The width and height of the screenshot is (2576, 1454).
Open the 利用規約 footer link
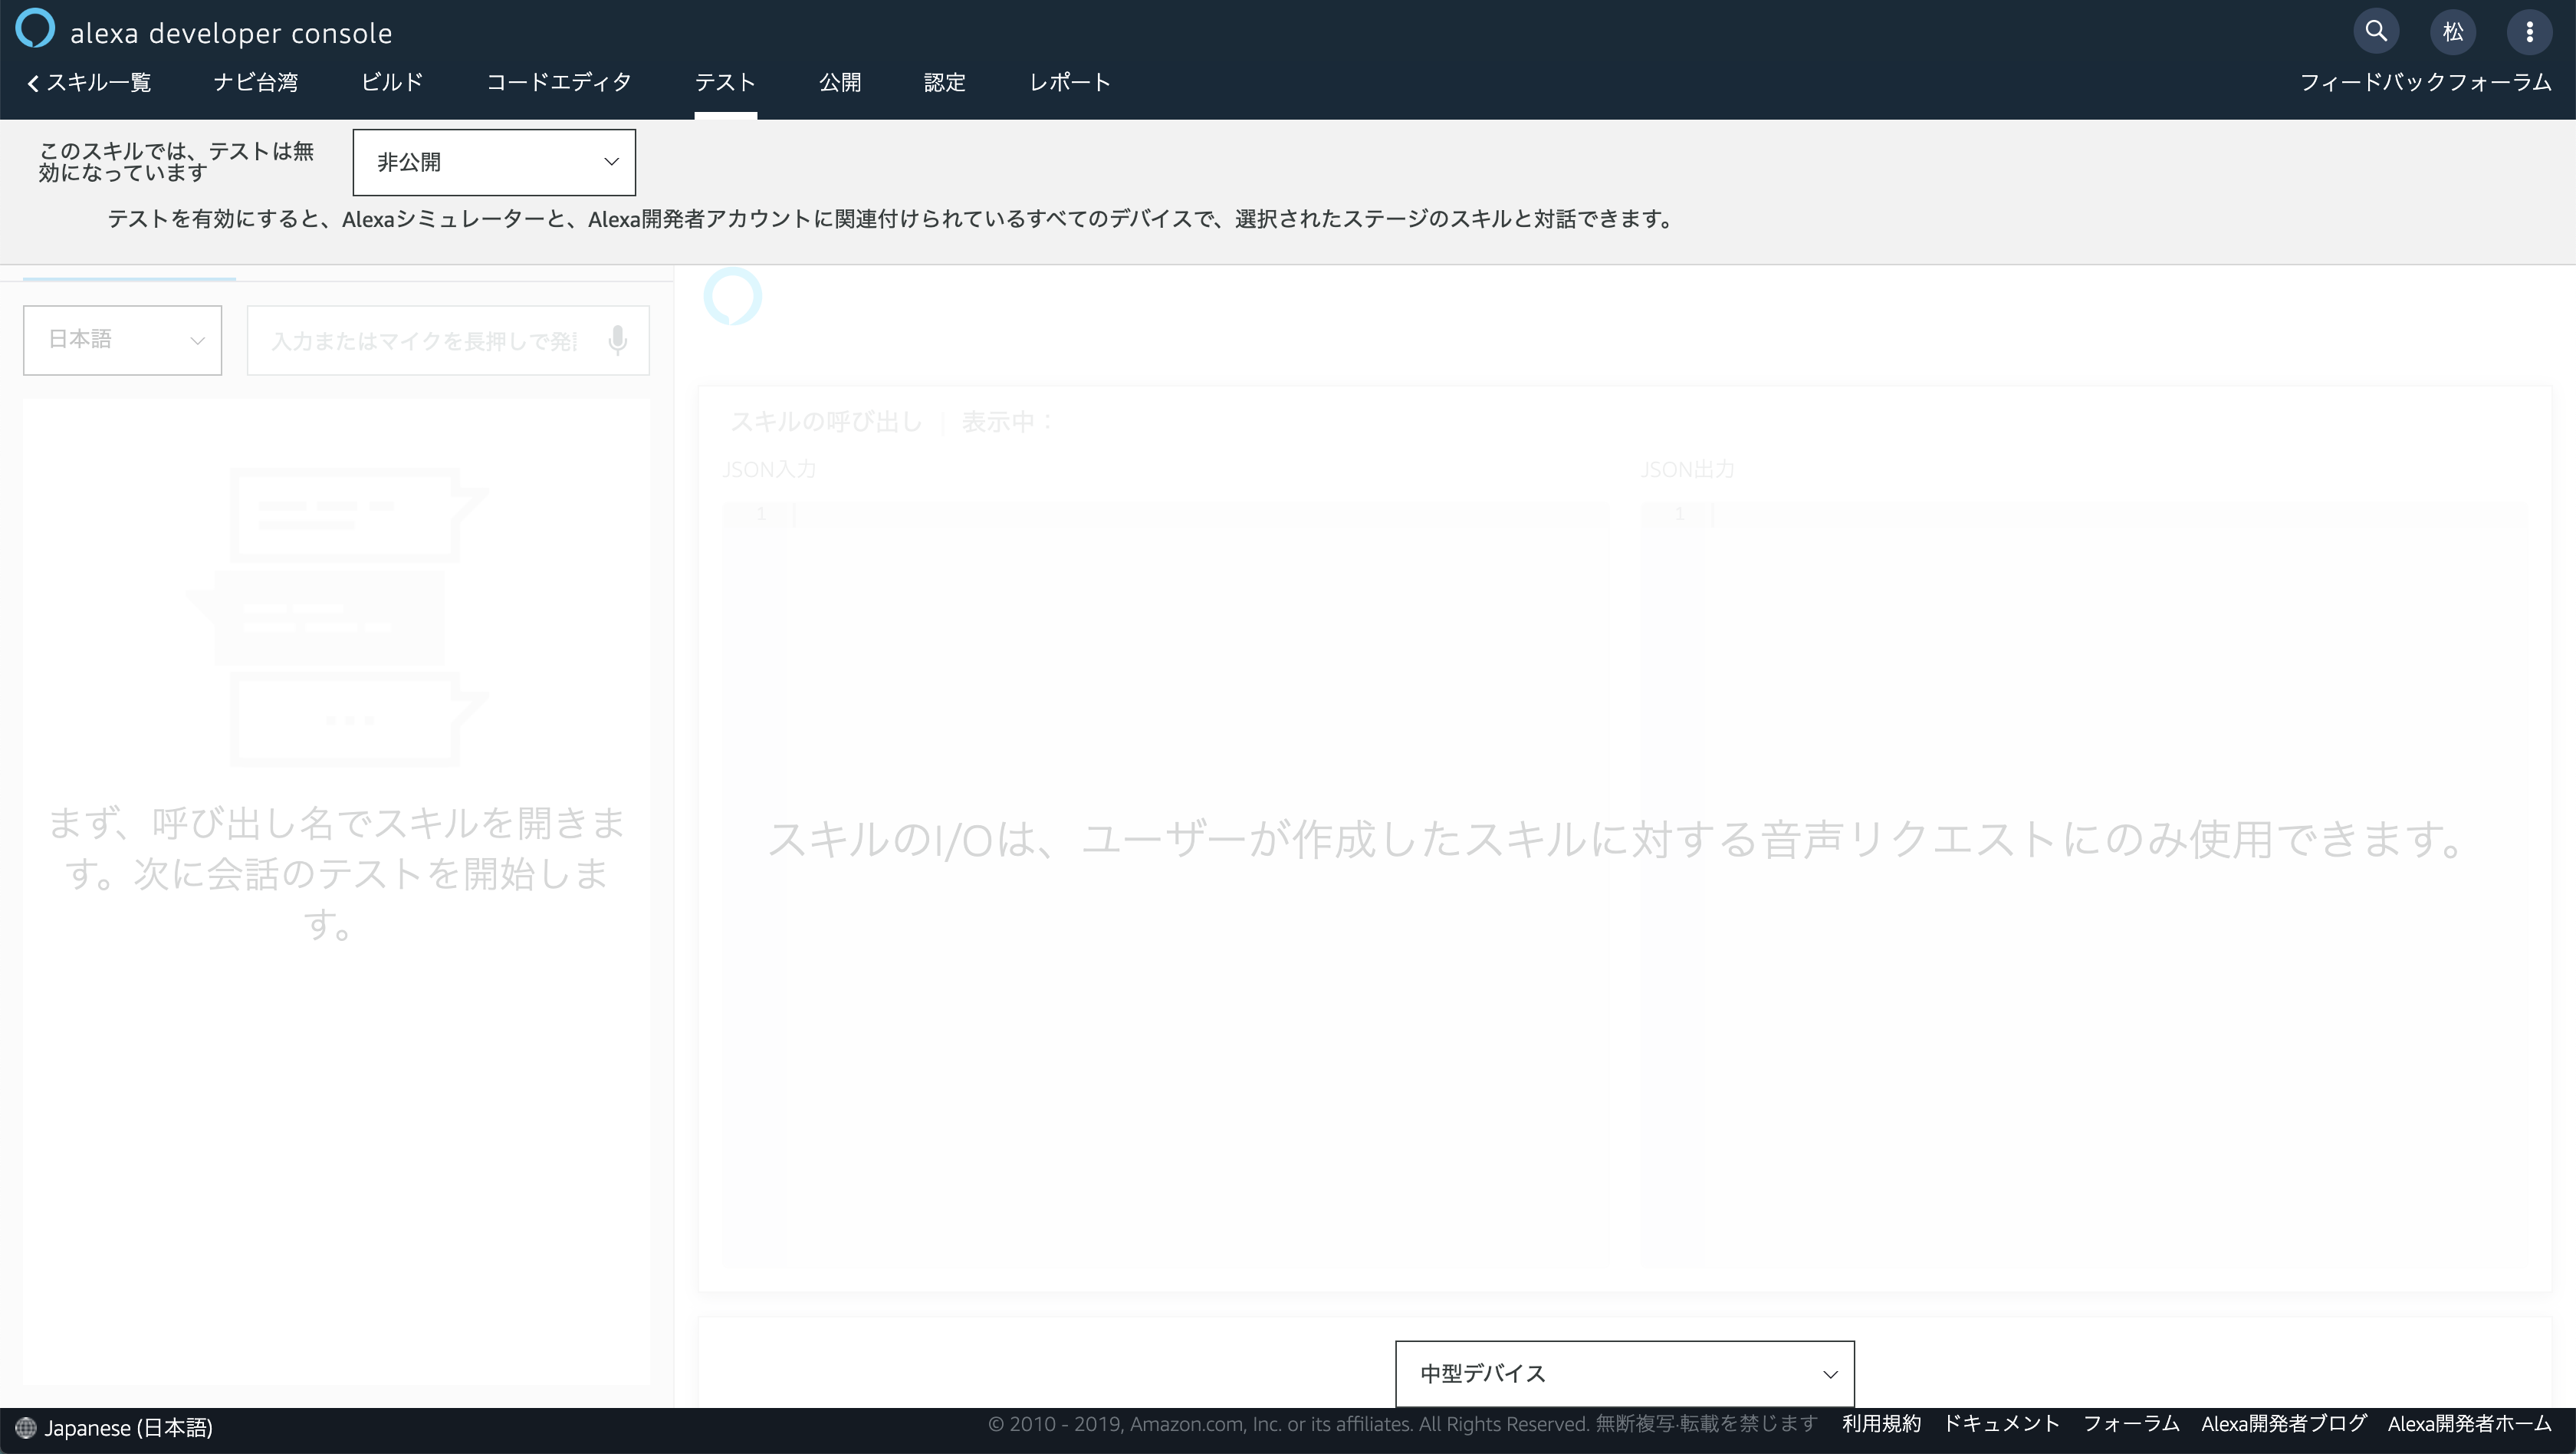click(x=1881, y=1424)
